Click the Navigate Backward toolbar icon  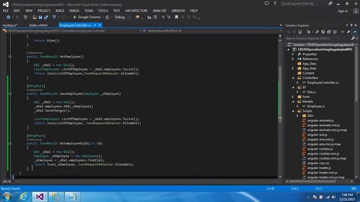[8, 17]
